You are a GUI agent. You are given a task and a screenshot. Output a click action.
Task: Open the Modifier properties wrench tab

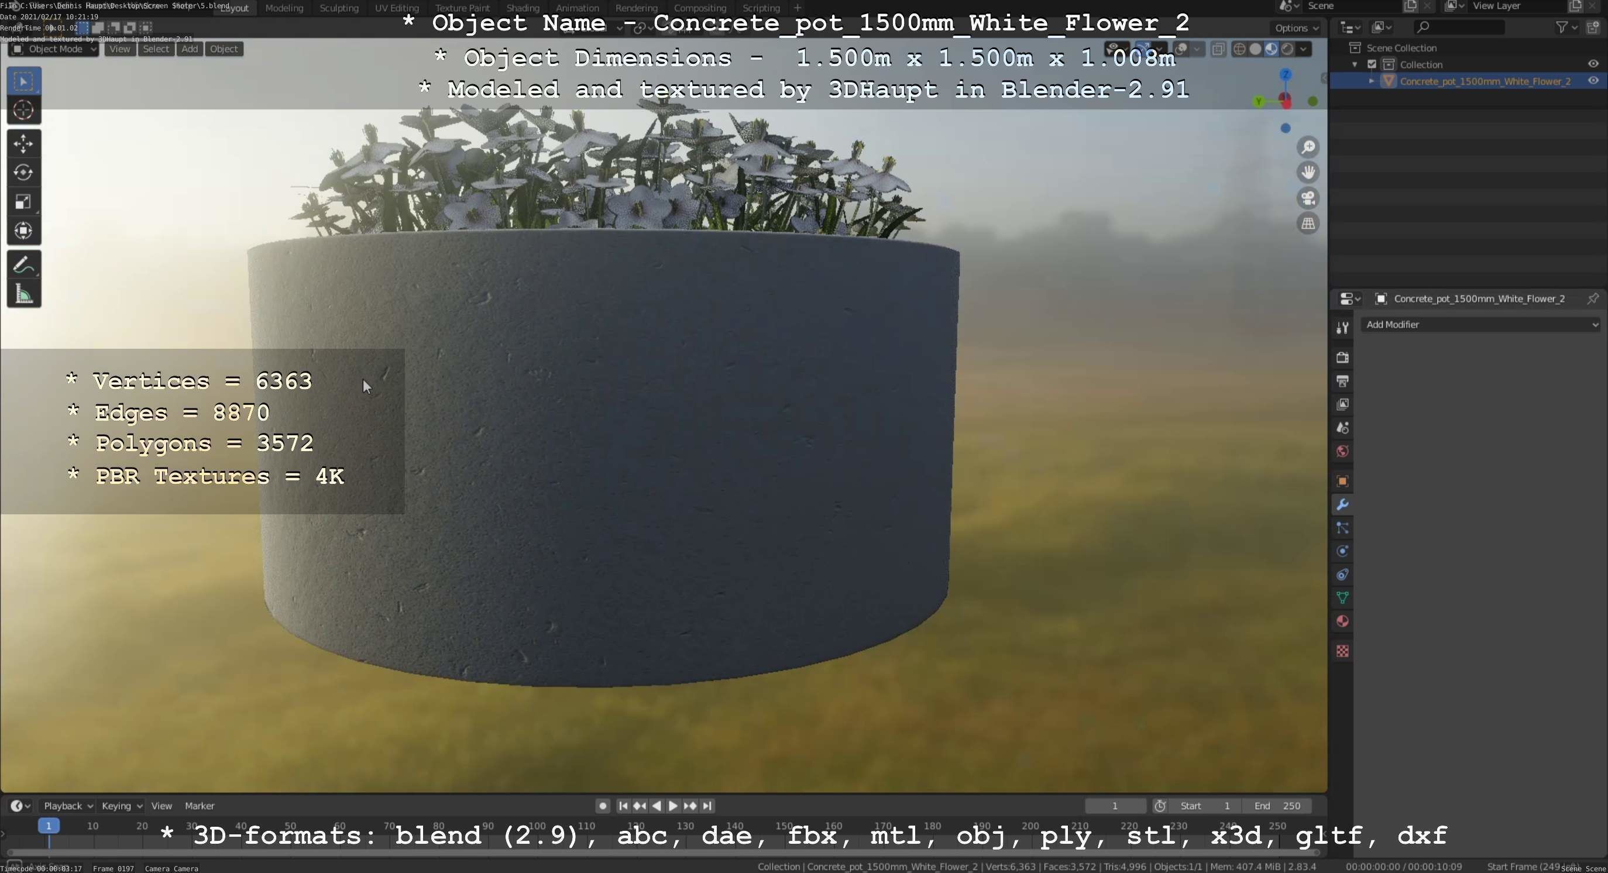(1342, 505)
